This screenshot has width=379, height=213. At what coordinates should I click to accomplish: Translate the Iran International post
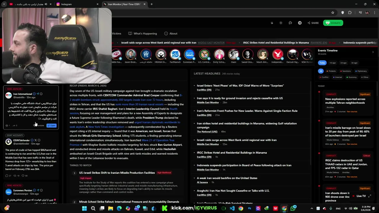(39, 125)
